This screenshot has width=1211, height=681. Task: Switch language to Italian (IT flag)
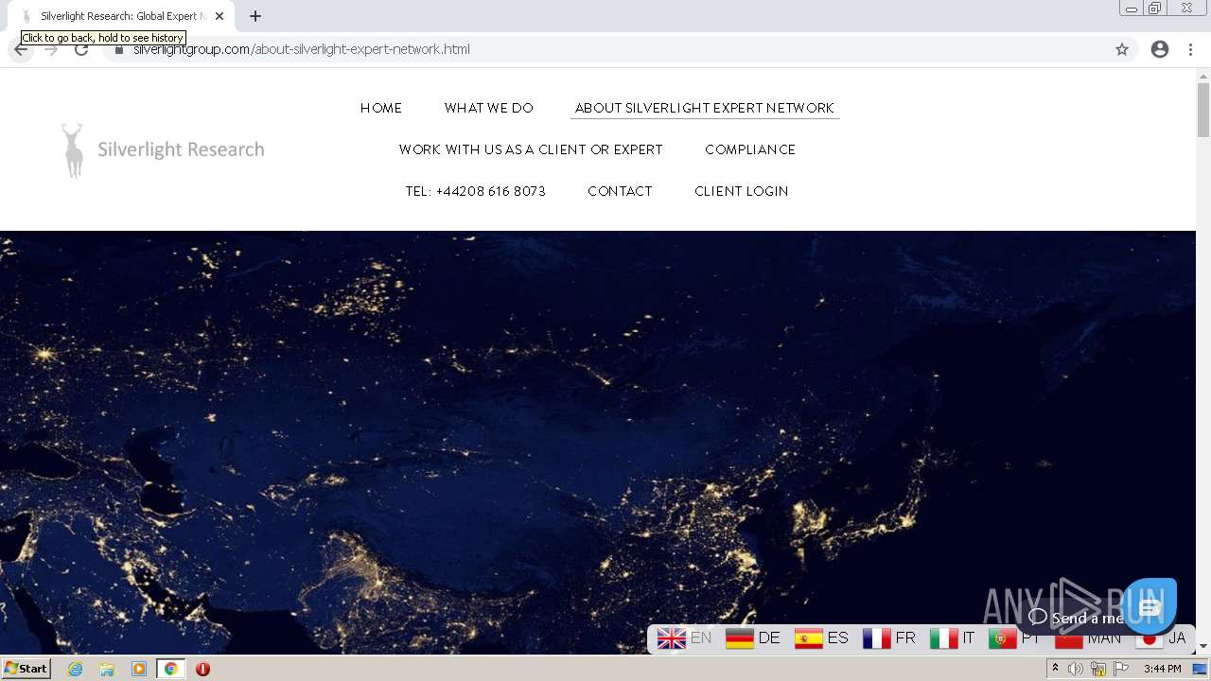point(952,638)
